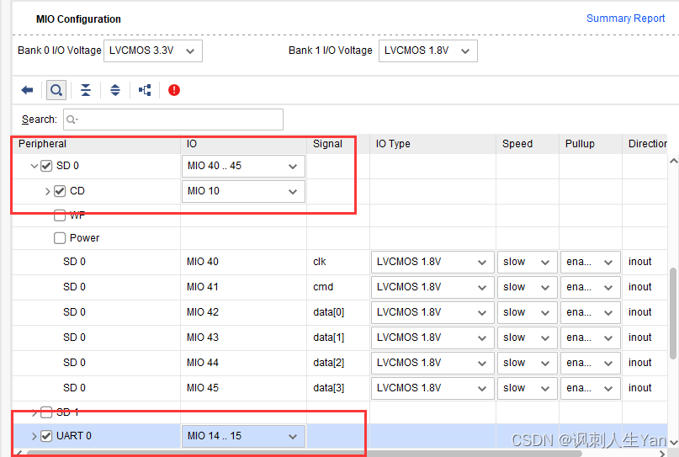Click the vertical scrollbar thumb
The image size is (679, 457).
point(673,313)
